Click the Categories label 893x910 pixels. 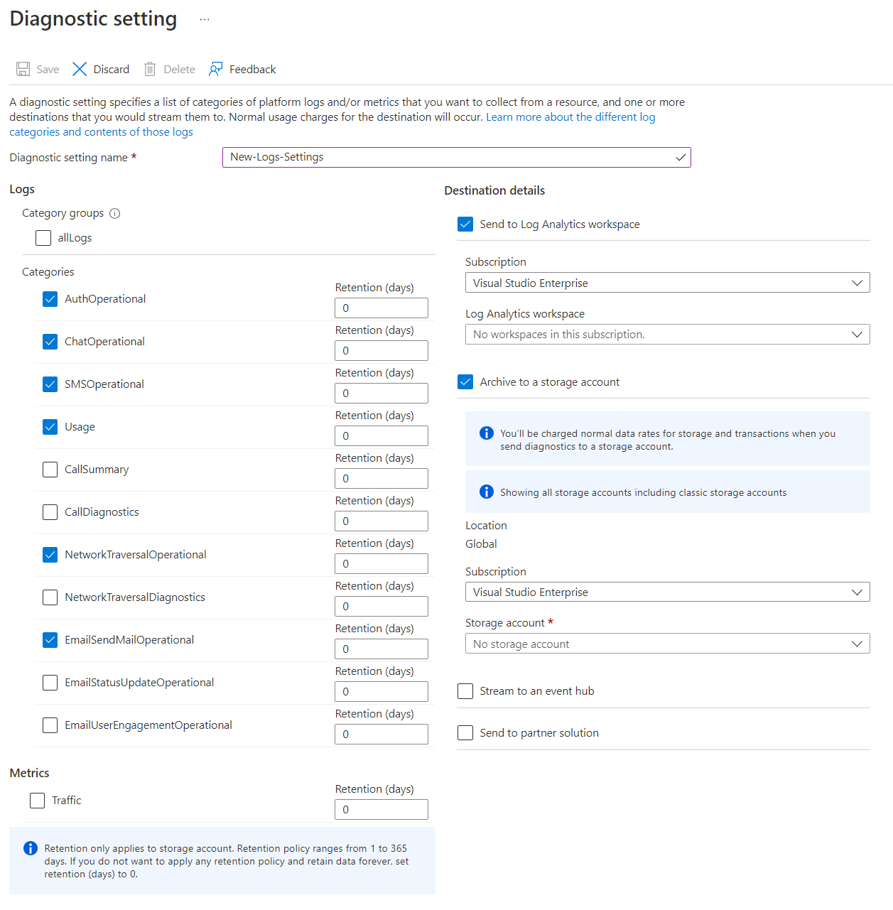pyautogui.click(x=48, y=272)
